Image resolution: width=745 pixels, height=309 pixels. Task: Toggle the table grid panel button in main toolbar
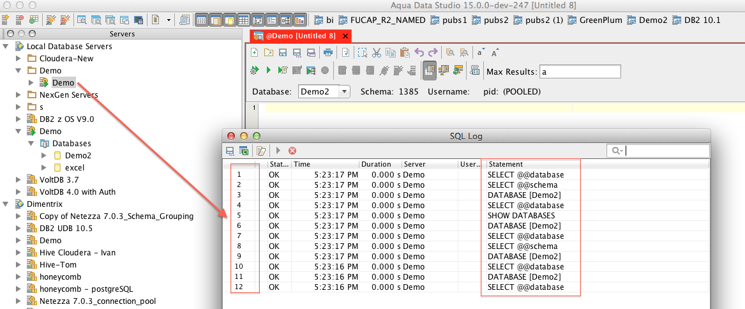click(x=243, y=20)
